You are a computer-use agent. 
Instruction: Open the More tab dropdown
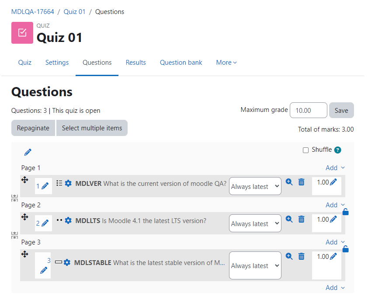pyautogui.click(x=226, y=63)
